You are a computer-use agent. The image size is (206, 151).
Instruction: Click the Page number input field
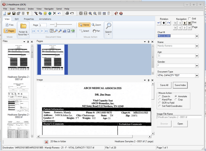click(x=43, y=25)
